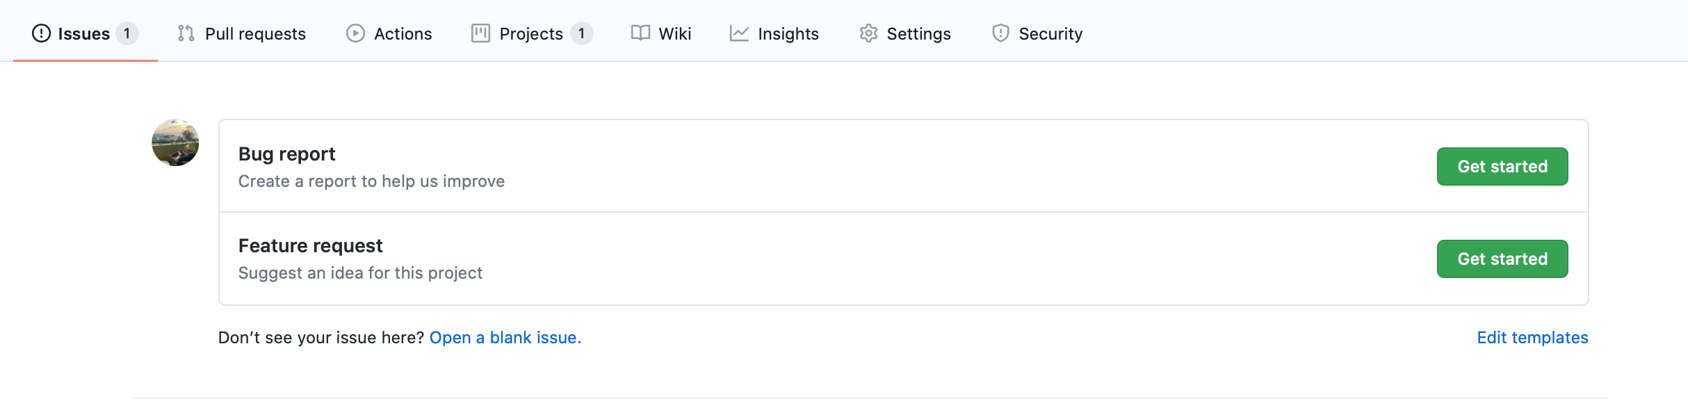Open a blank issue link

click(x=505, y=338)
